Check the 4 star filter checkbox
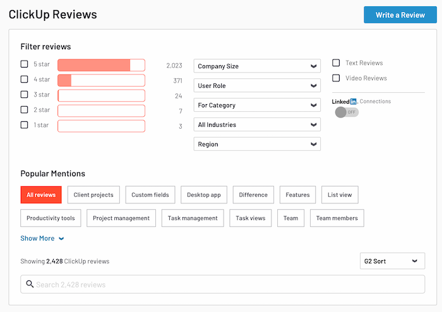442x312 pixels. point(24,79)
